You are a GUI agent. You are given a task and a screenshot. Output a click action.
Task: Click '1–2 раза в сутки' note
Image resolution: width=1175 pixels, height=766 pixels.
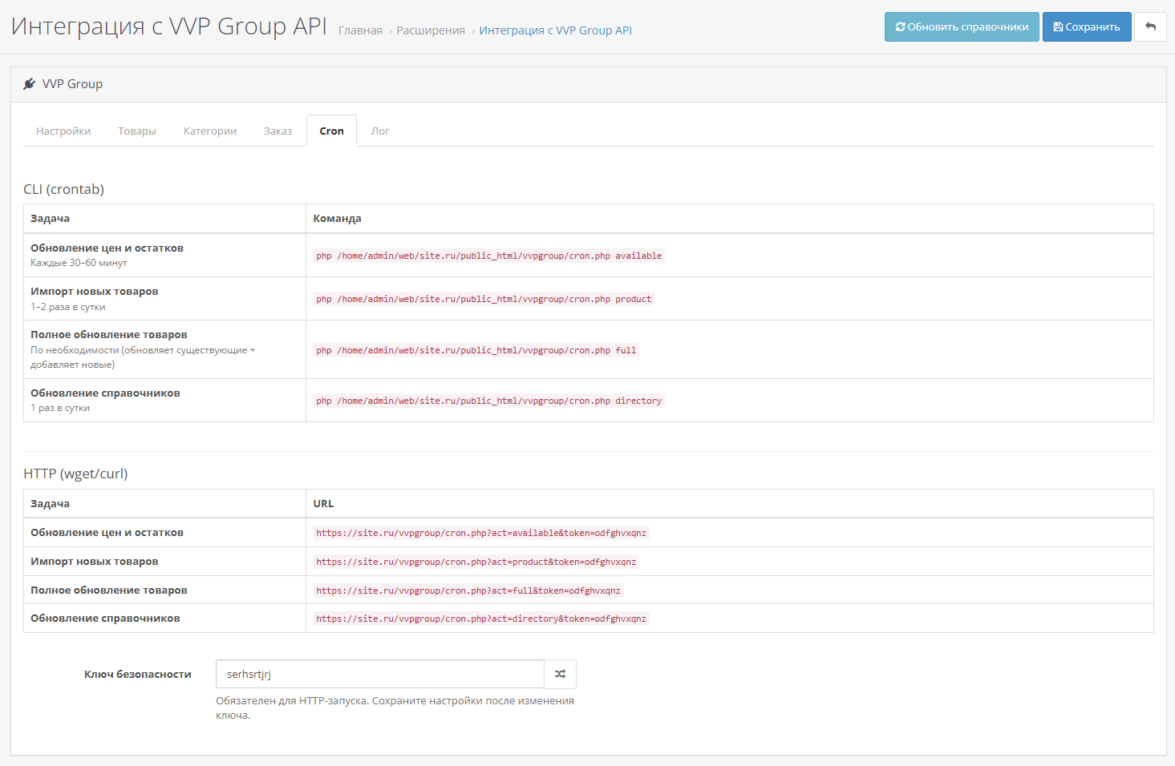click(x=68, y=307)
